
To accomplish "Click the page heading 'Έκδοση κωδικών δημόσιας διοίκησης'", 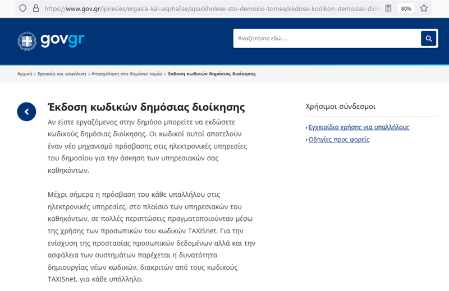I will click(146, 107).
